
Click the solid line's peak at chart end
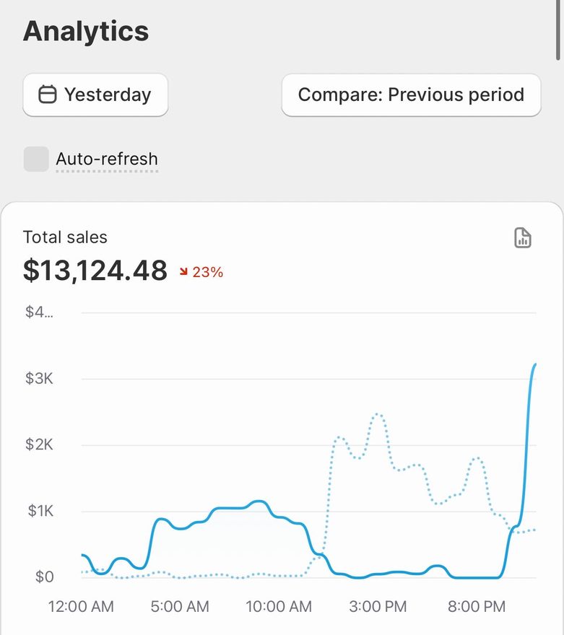(x=535, y=365)
